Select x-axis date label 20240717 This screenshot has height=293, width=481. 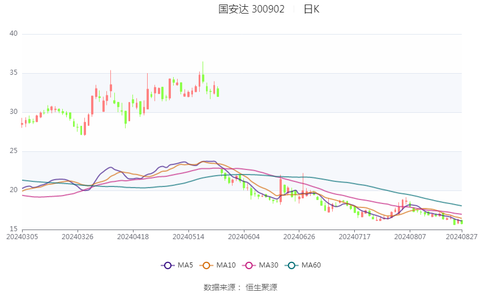pyautogui.click(x=355, y=237)
